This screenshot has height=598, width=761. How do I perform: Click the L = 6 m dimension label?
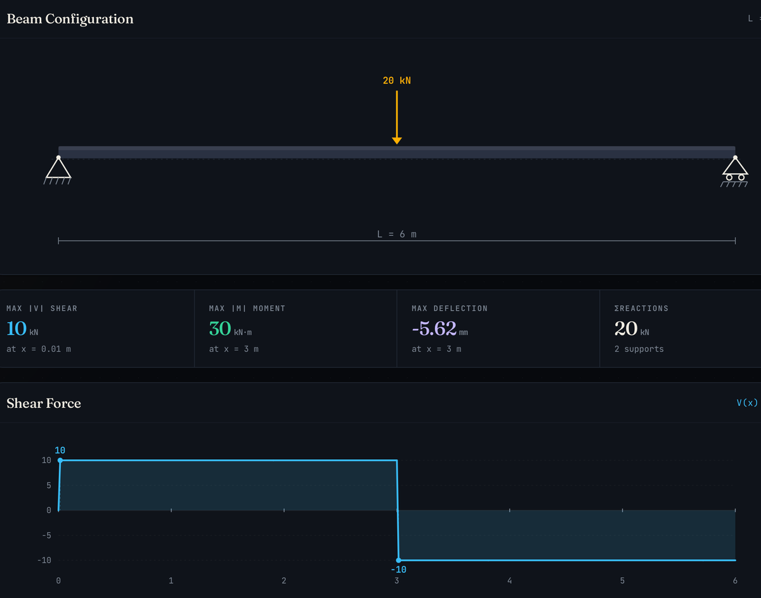click(397, 234)
